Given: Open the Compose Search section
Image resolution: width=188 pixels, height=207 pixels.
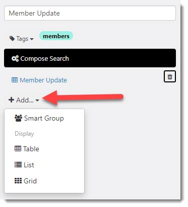Looking at the screenshot, I should click(90, 58).
